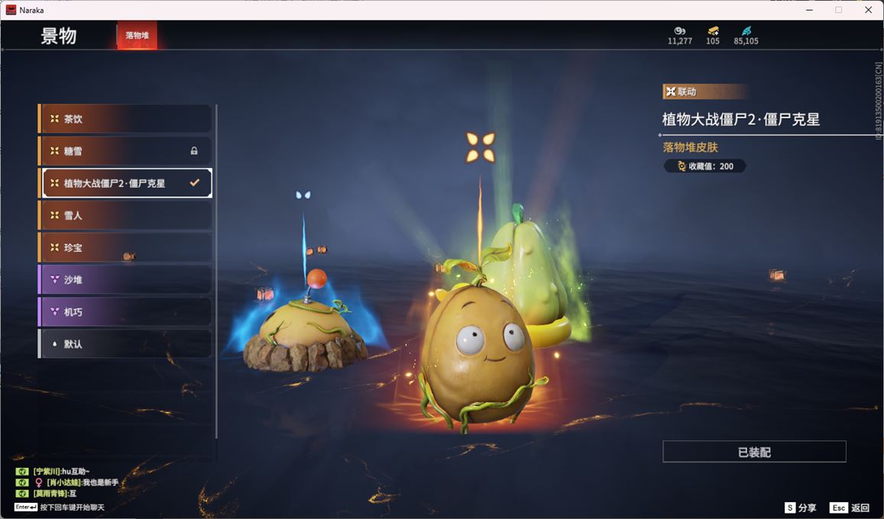
Task: Click the purple rarity icon beside 沙堆
Action: point(55,279)
